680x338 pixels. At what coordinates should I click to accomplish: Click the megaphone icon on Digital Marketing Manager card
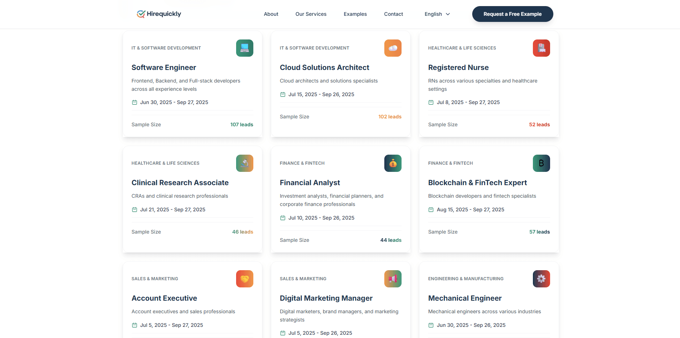point(393,279)
